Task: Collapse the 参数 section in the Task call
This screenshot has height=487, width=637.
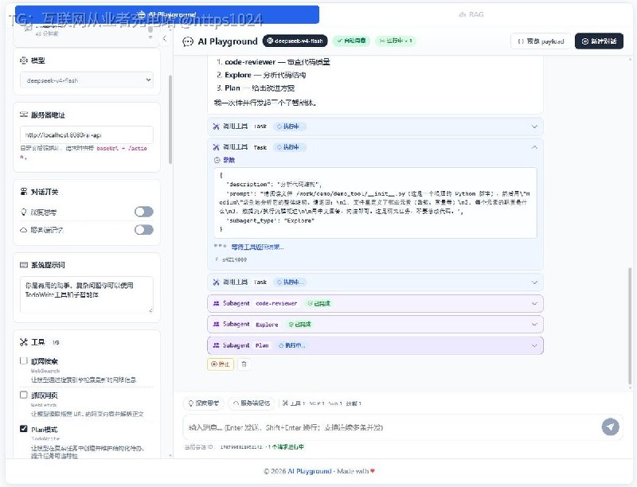Action: point(225,160)
